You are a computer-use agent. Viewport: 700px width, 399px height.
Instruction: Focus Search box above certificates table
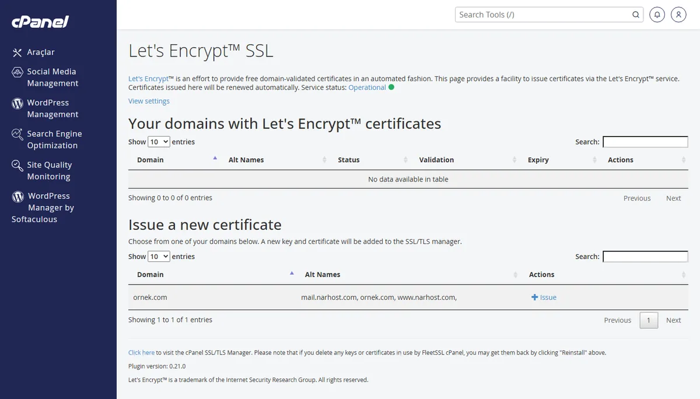(x=645, y=142)
